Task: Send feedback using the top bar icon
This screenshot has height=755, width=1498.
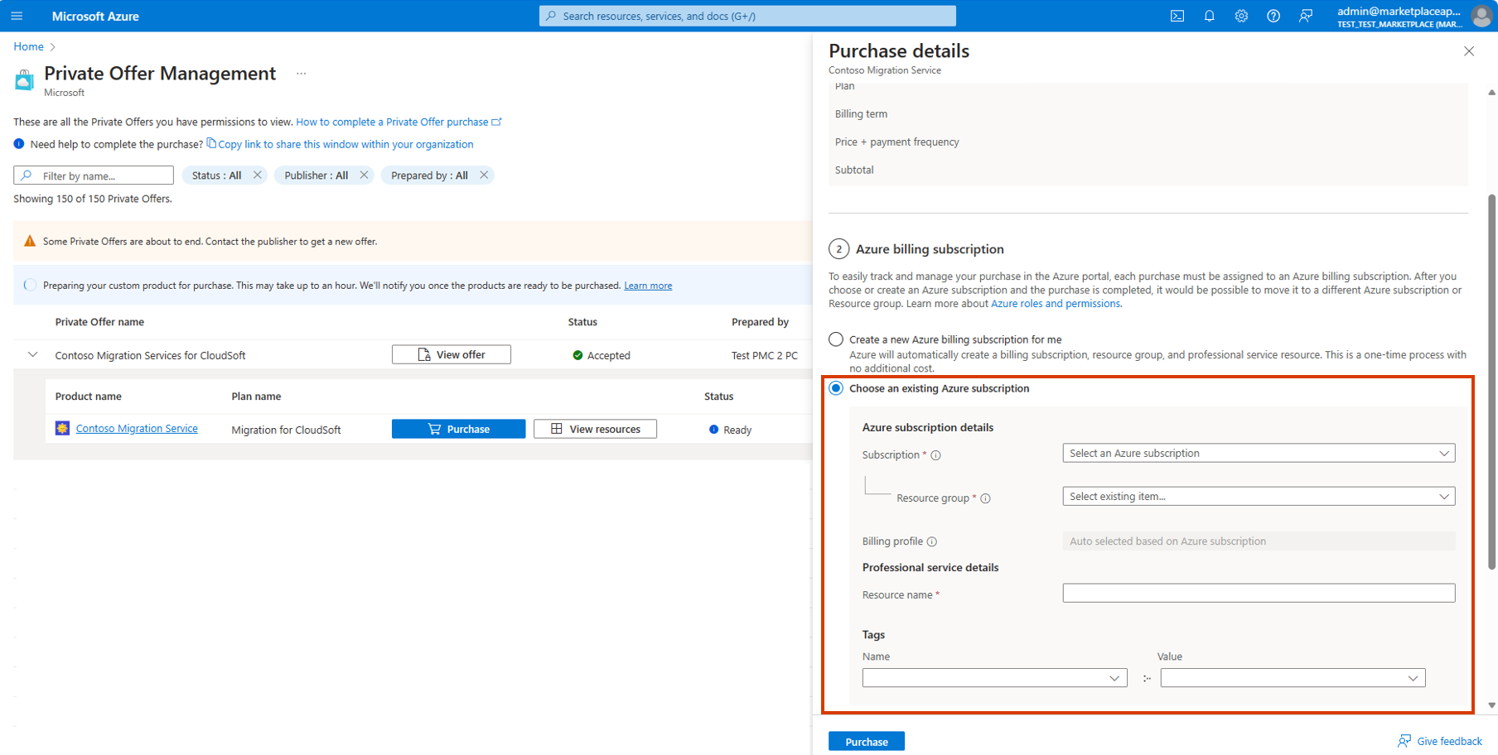Action: [x=1306, y=16]
